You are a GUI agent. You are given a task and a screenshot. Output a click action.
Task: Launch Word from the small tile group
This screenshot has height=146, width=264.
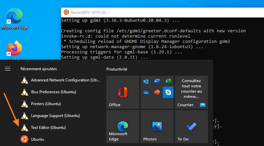click(x=157, y=81)
